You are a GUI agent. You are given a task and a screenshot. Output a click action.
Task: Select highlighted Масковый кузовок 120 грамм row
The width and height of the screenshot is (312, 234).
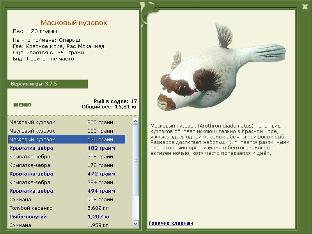coord(67,139)
